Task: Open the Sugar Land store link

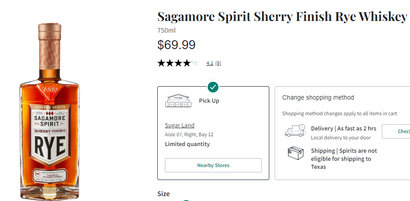Action: click(x=180, y=125)
